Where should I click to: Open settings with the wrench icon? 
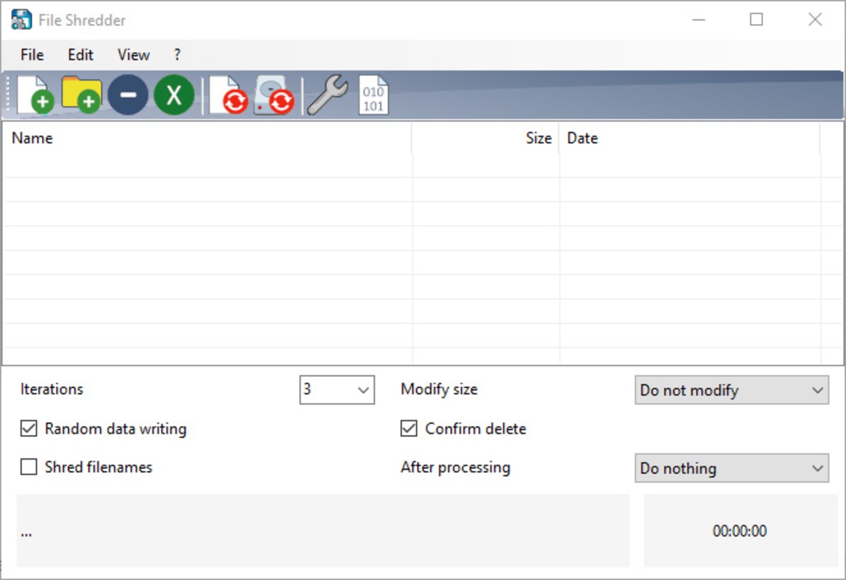(x=328, y=95)
